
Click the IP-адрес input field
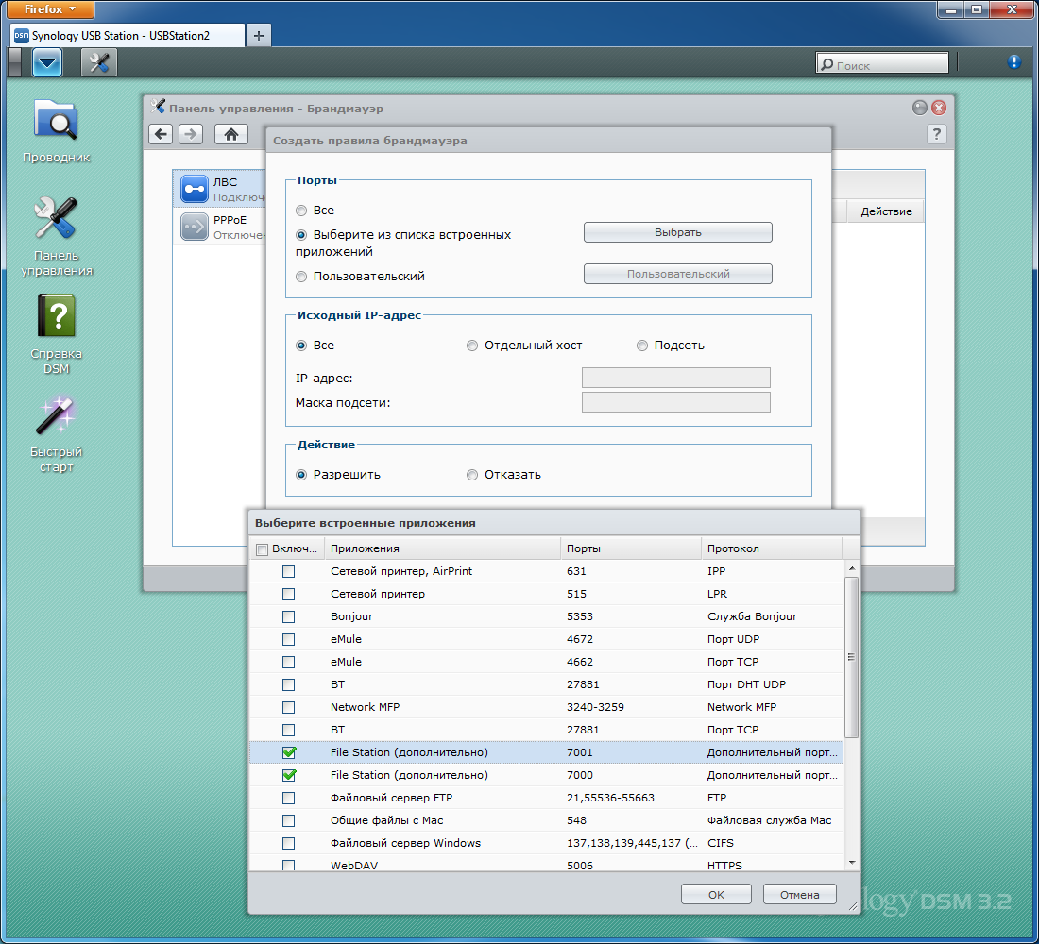point(676,379)
